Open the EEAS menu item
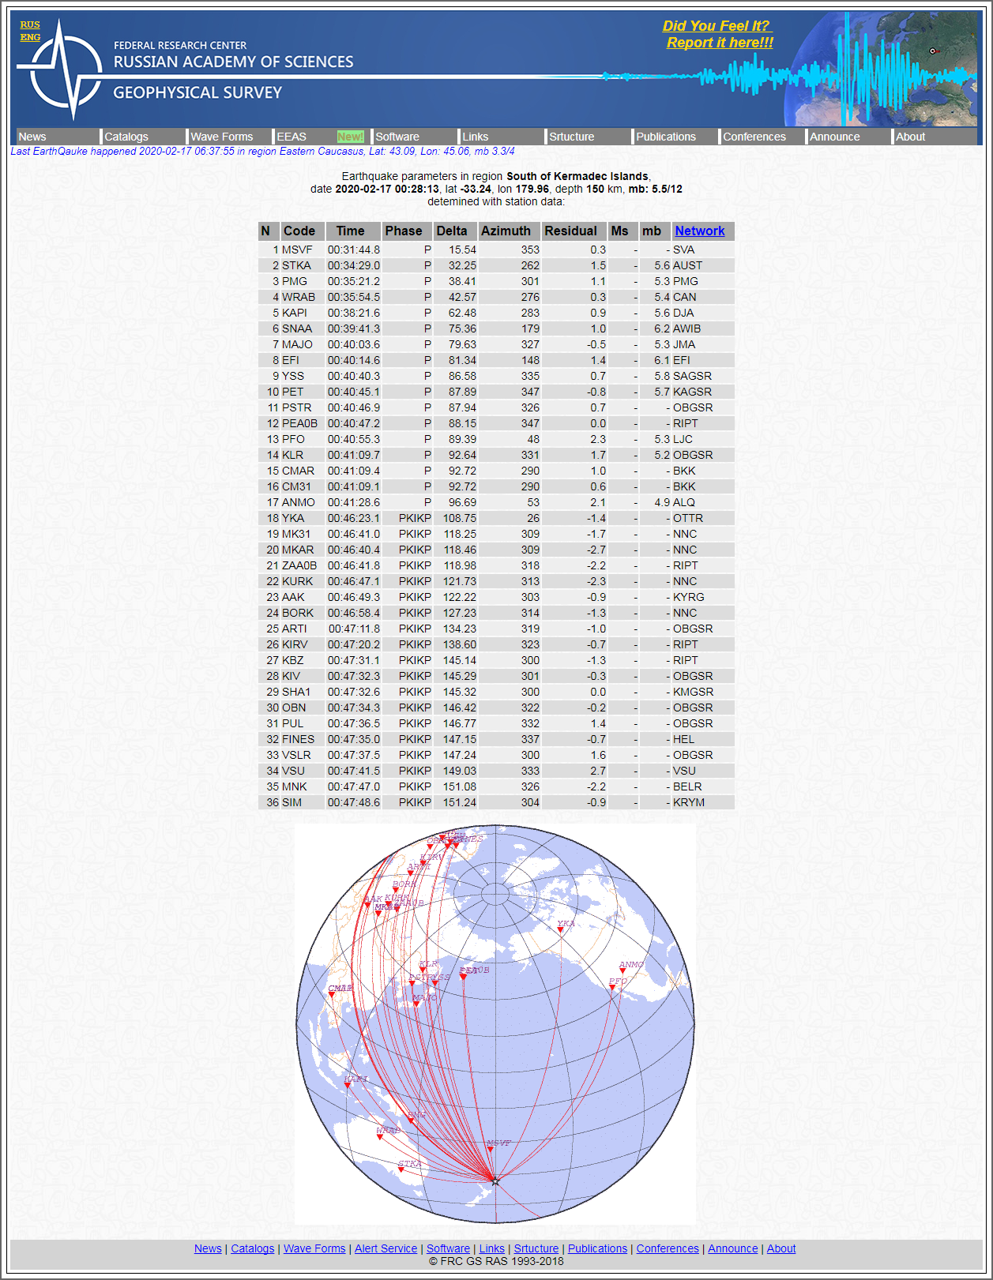 (292, 137)
